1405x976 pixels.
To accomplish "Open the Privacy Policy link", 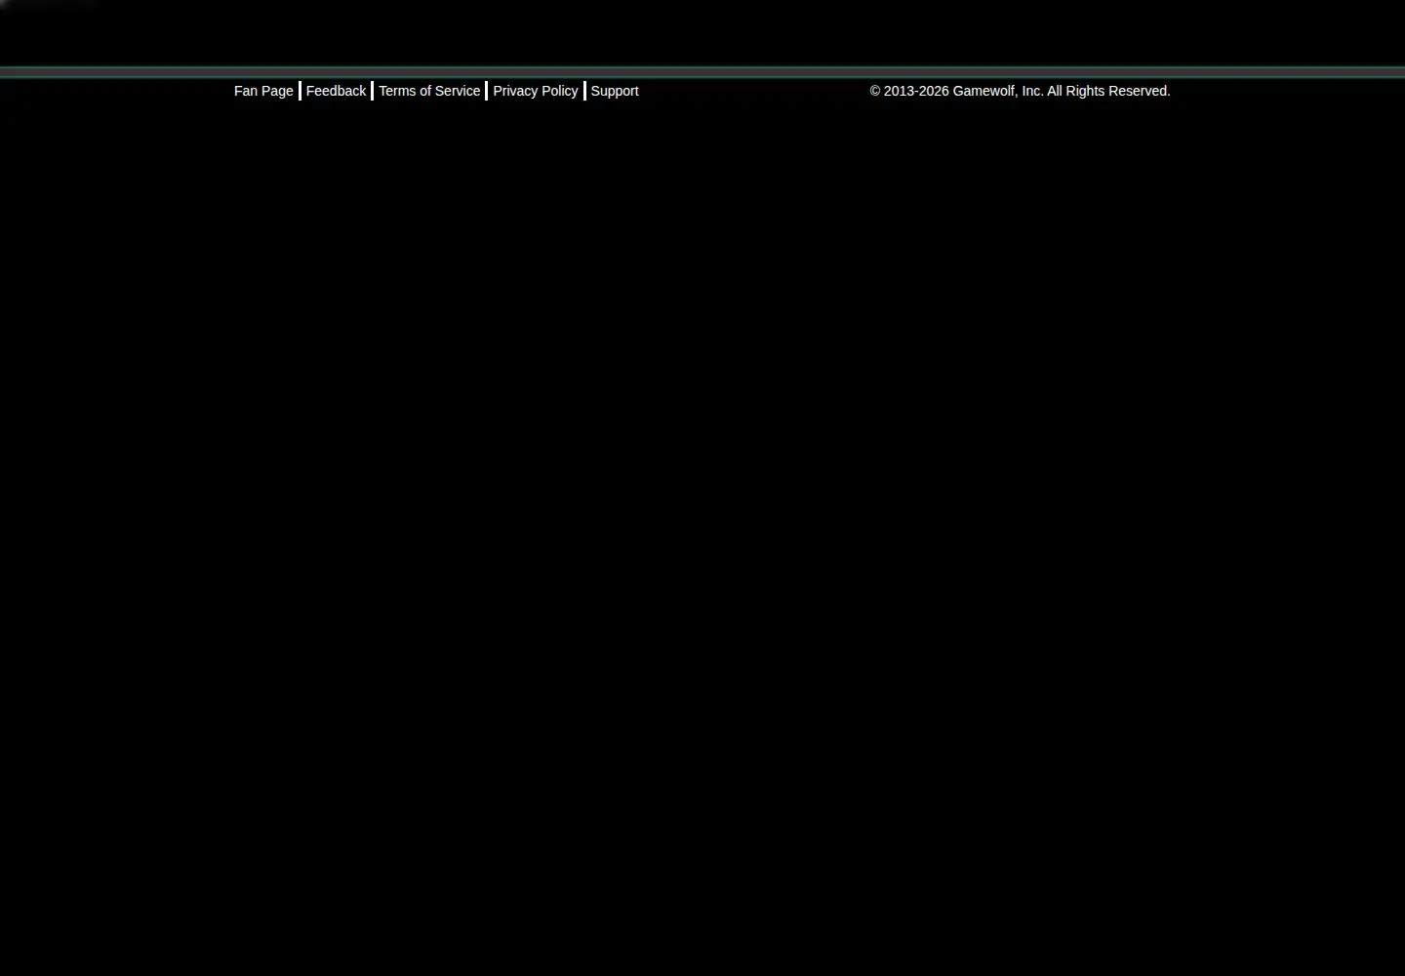I will pos(536,91).
